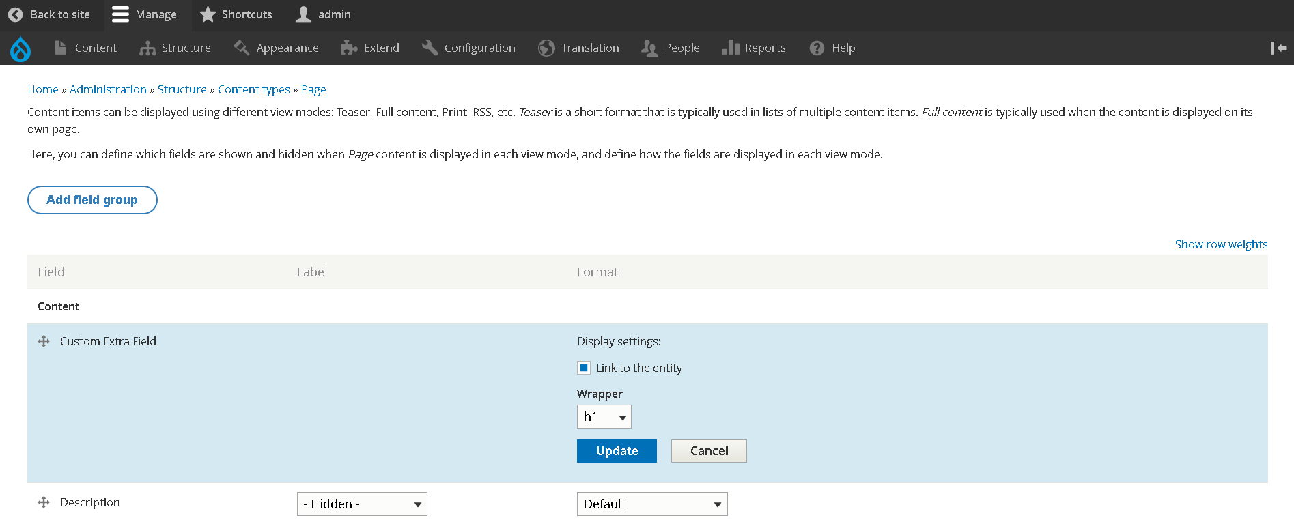1294x520 pixels.
Task: Click the Cancel button
Action: pos(709,451)
